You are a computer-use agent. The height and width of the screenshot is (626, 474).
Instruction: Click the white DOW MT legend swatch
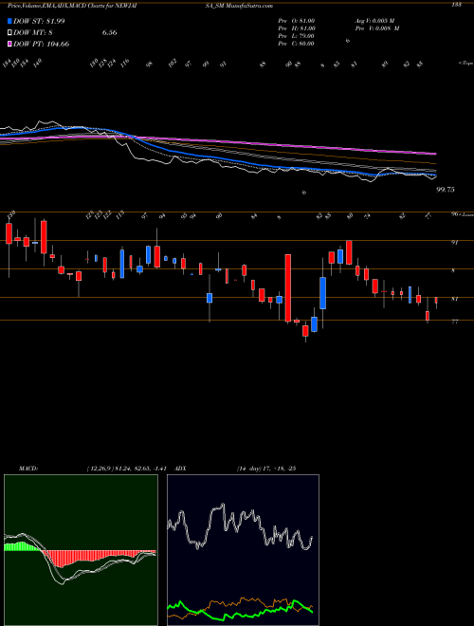pos(9,32)
